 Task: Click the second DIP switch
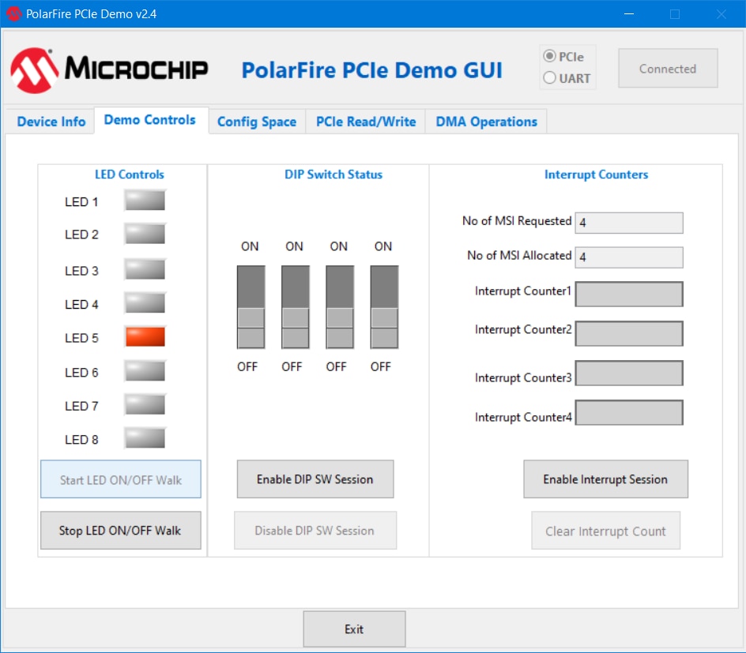coord(296,307)
